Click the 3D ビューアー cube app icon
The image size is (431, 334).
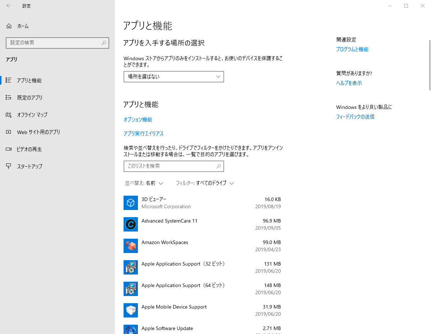(131, 203)
